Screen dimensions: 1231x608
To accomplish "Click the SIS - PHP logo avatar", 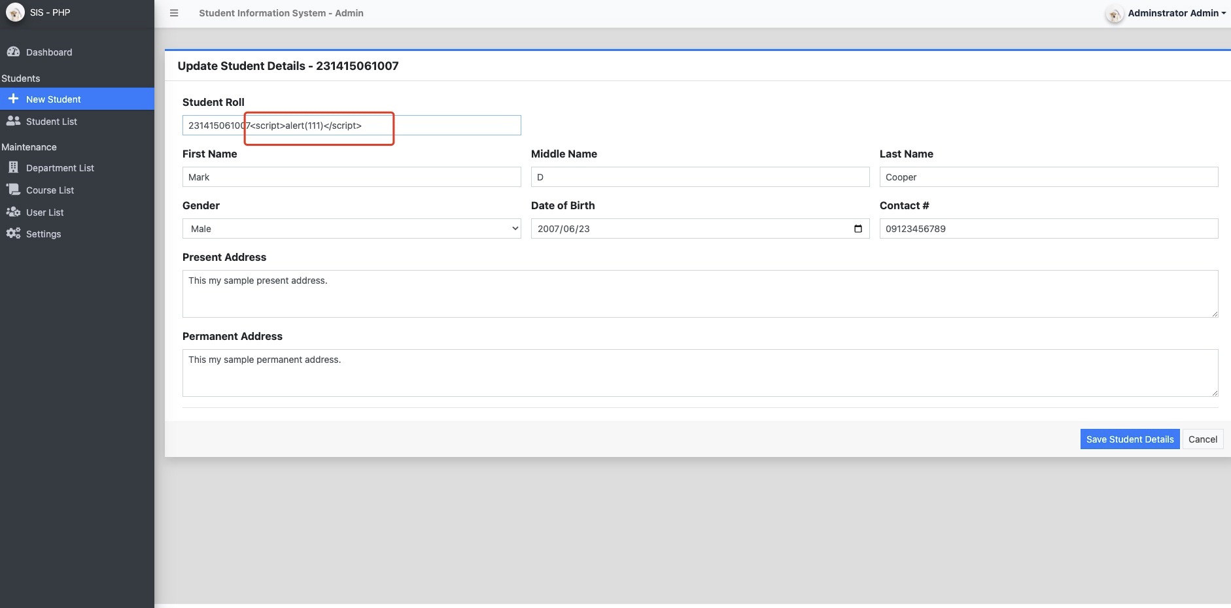I will point(15,12).
